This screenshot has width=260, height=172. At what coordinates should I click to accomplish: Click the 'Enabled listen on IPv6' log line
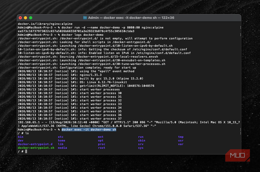click(104, 53)
